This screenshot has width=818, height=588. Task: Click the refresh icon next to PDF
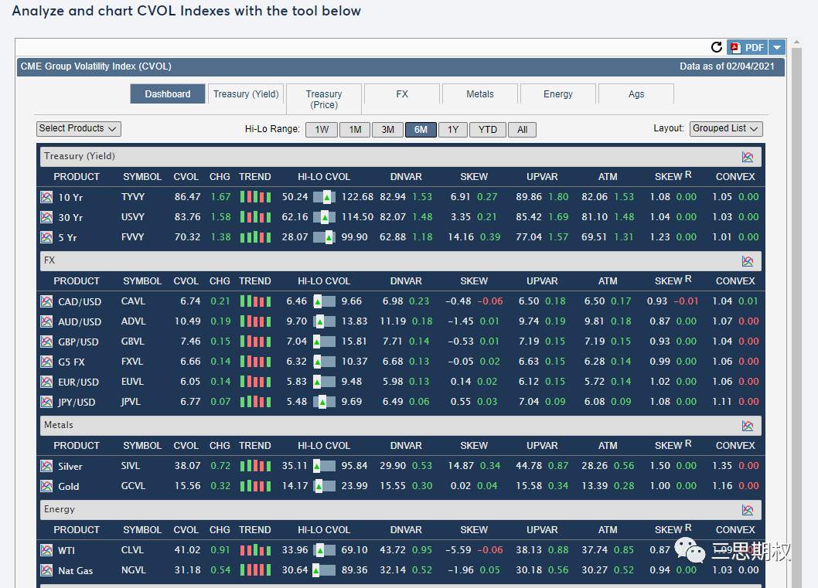point(717,47)
